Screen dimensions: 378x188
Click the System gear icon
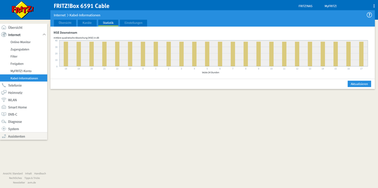pyautogui.click(x=4, y=129)
